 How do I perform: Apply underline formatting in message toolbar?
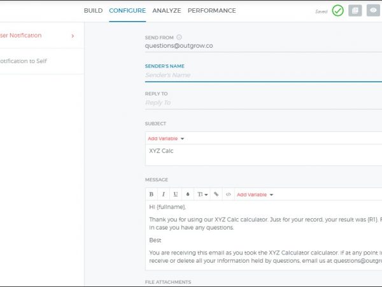(x=176, y=194)
